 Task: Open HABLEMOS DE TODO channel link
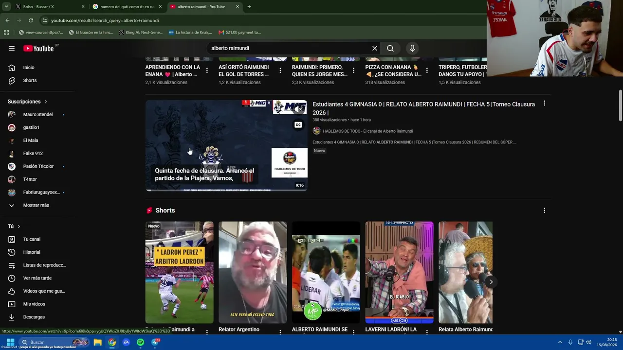coord(367,131)
